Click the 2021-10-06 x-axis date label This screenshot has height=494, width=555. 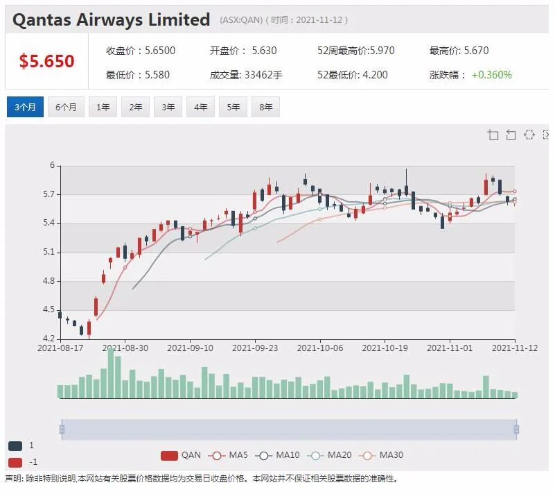point(320,348)
